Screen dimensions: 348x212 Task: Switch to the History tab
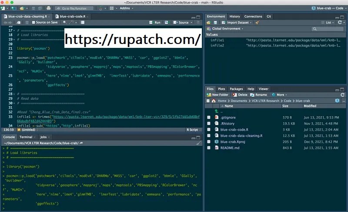pos(234,17)
